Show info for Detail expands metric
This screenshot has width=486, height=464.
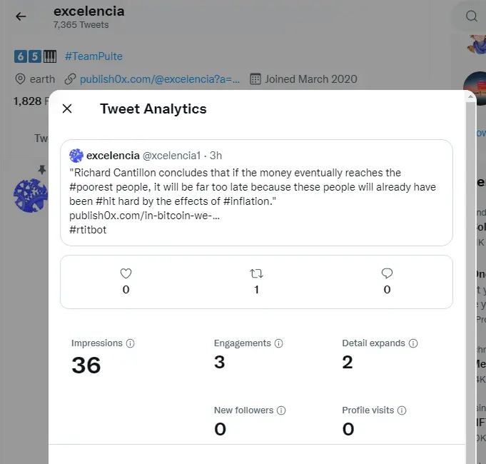(x=413, y=343)
